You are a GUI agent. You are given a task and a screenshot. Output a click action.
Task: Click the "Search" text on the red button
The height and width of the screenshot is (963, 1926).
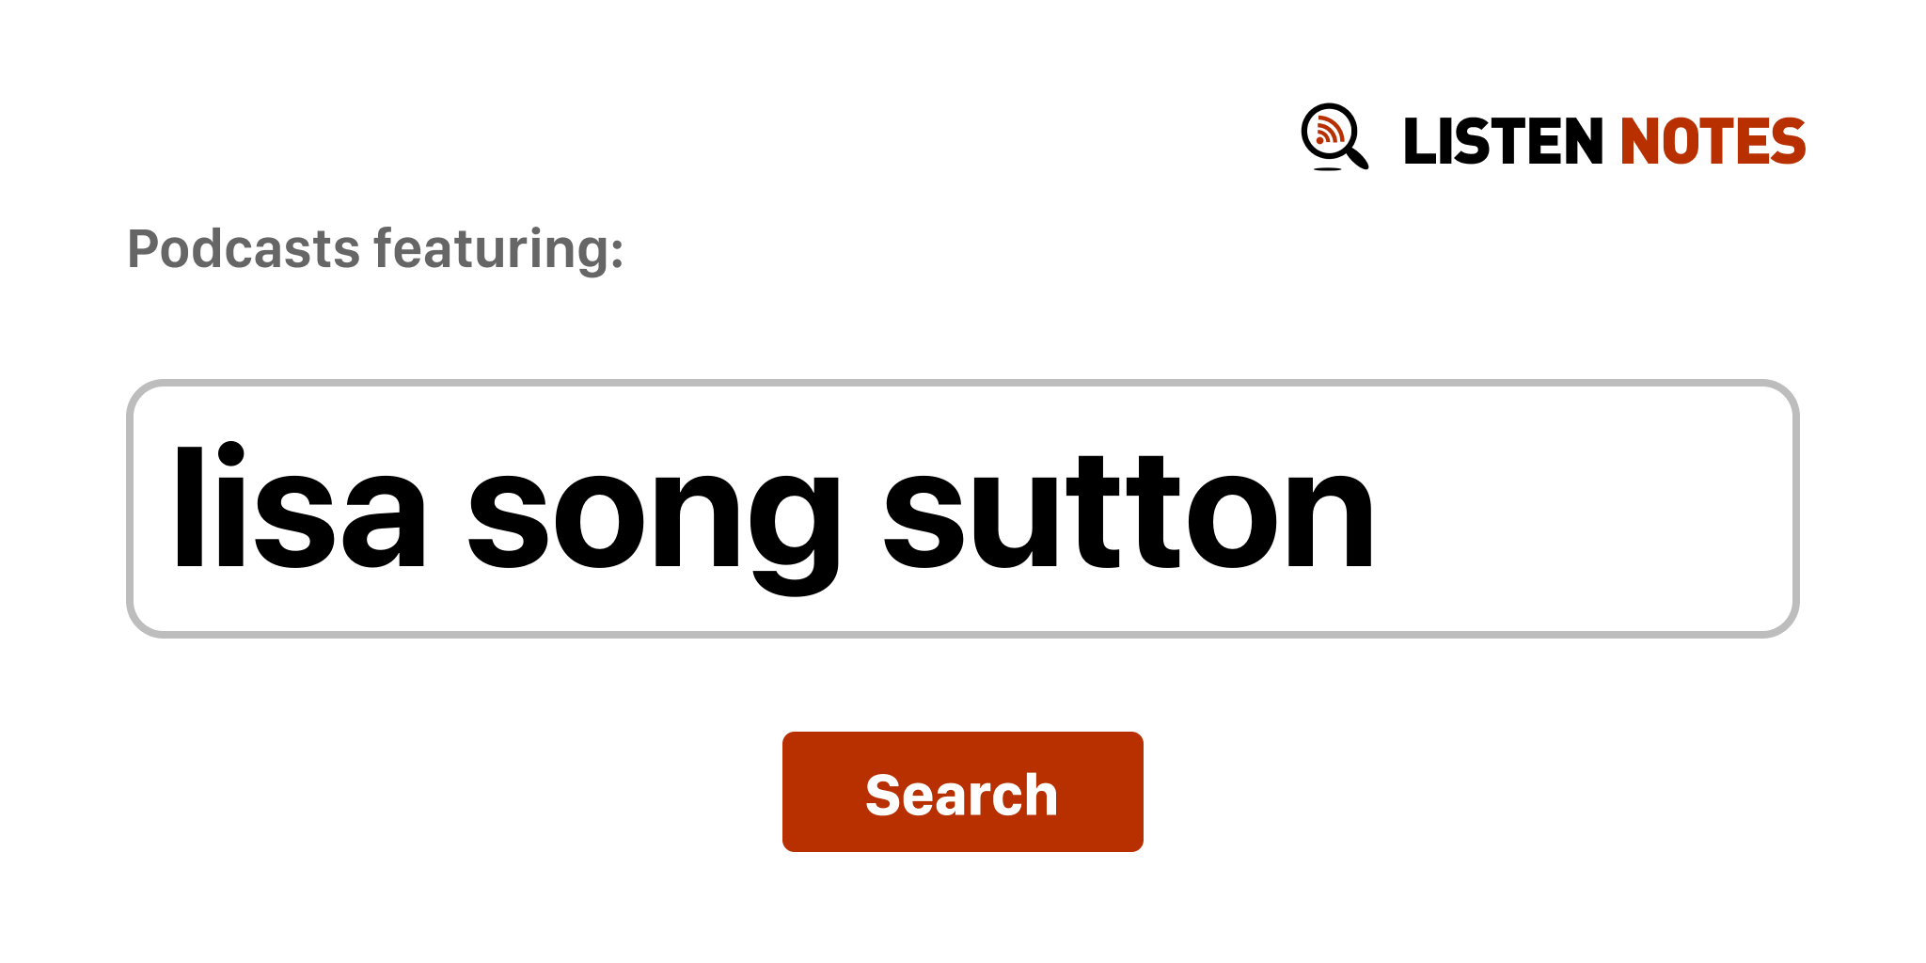961,795
